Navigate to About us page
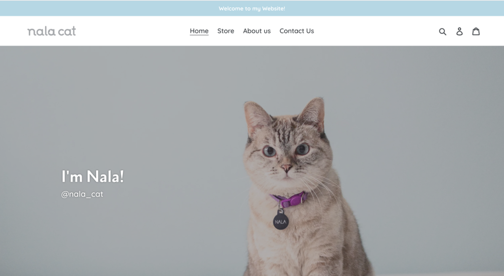 [x=257, y=31]
